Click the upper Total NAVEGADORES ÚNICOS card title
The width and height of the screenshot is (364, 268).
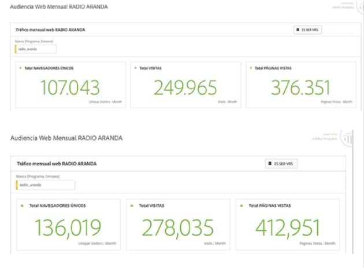point(49,68)
